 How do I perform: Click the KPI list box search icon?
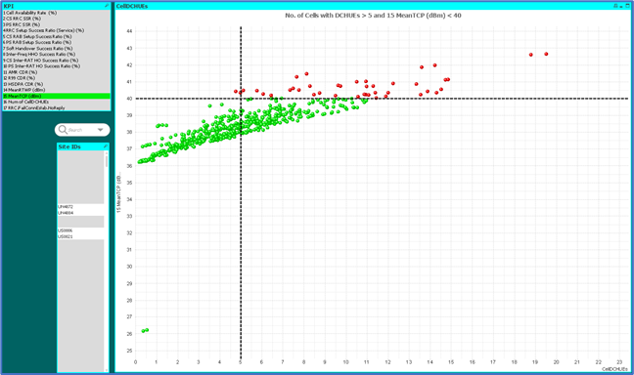click(107, 6)
